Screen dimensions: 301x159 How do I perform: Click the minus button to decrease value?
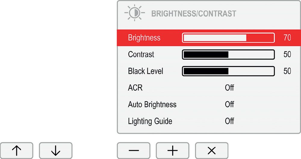click(x=134, y=151)
